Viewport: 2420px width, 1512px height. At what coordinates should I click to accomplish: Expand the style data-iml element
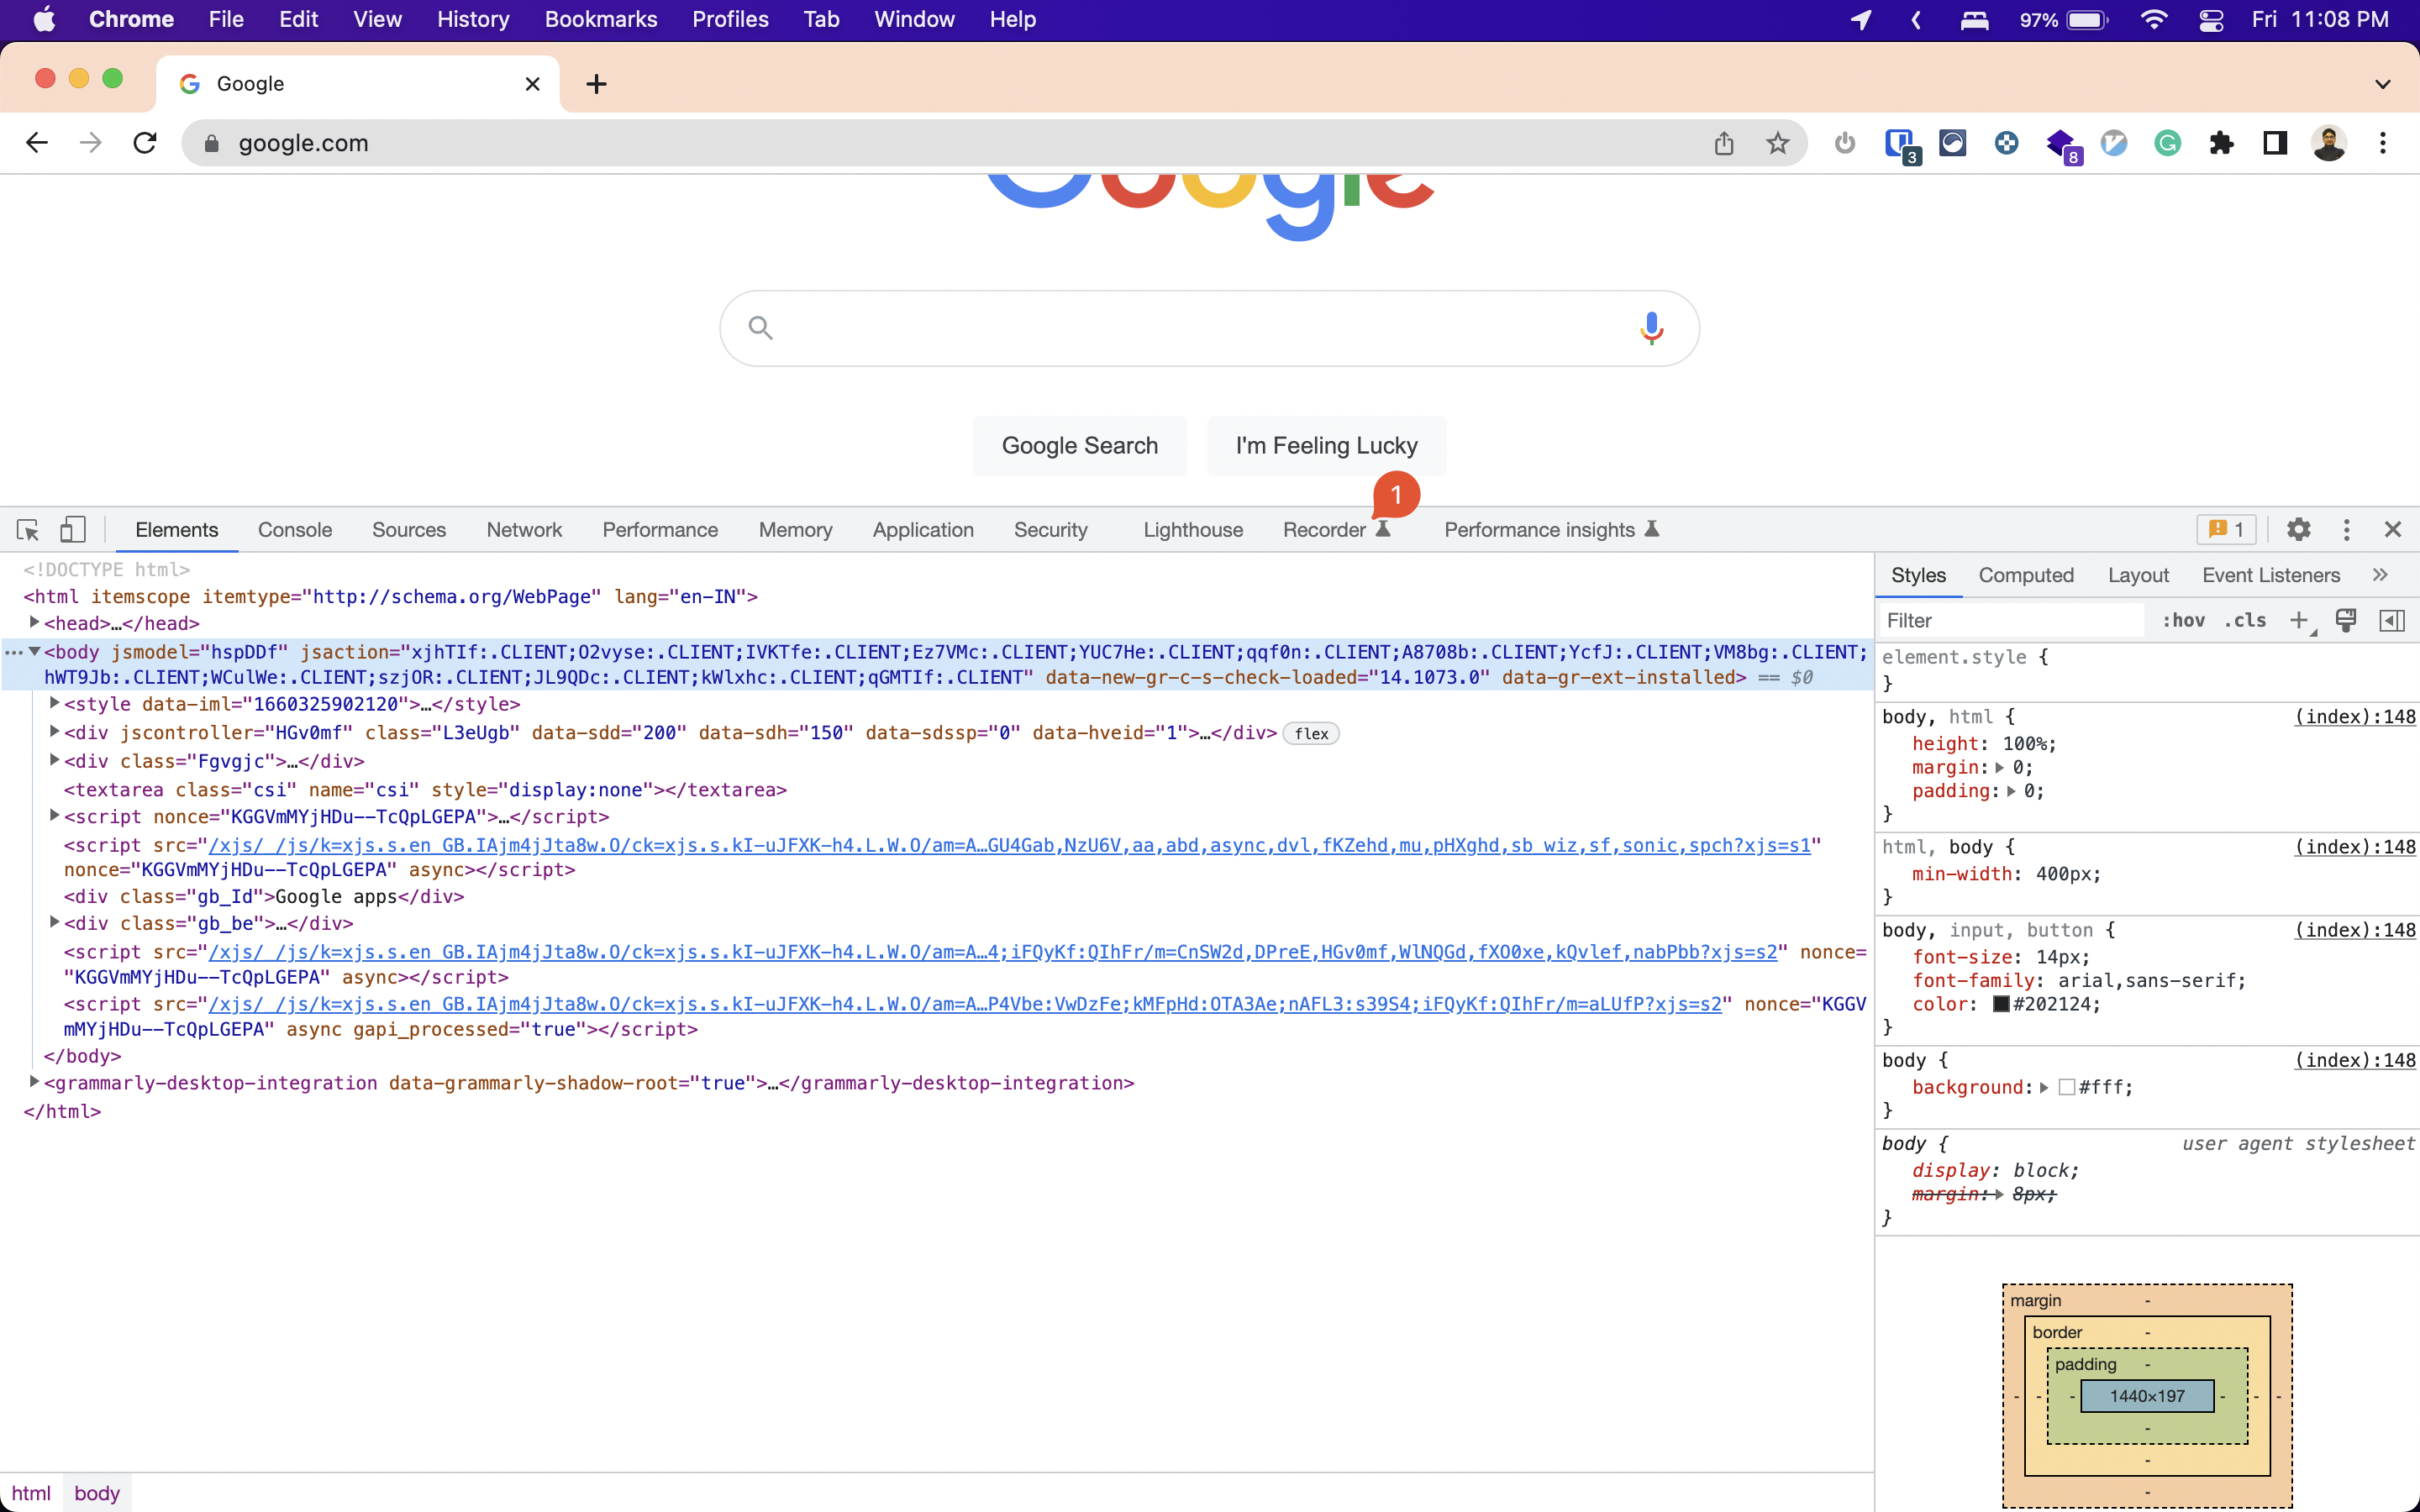pyautogui.click(x=55, y=703)
